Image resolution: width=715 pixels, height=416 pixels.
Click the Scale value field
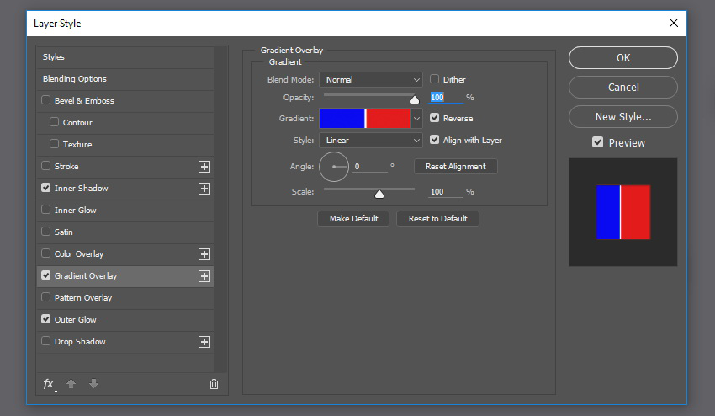pyautogui.click(x=446, y=192)
